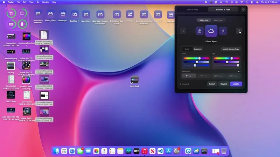Click the Revert button
The image size is (280, 157).
223,84
